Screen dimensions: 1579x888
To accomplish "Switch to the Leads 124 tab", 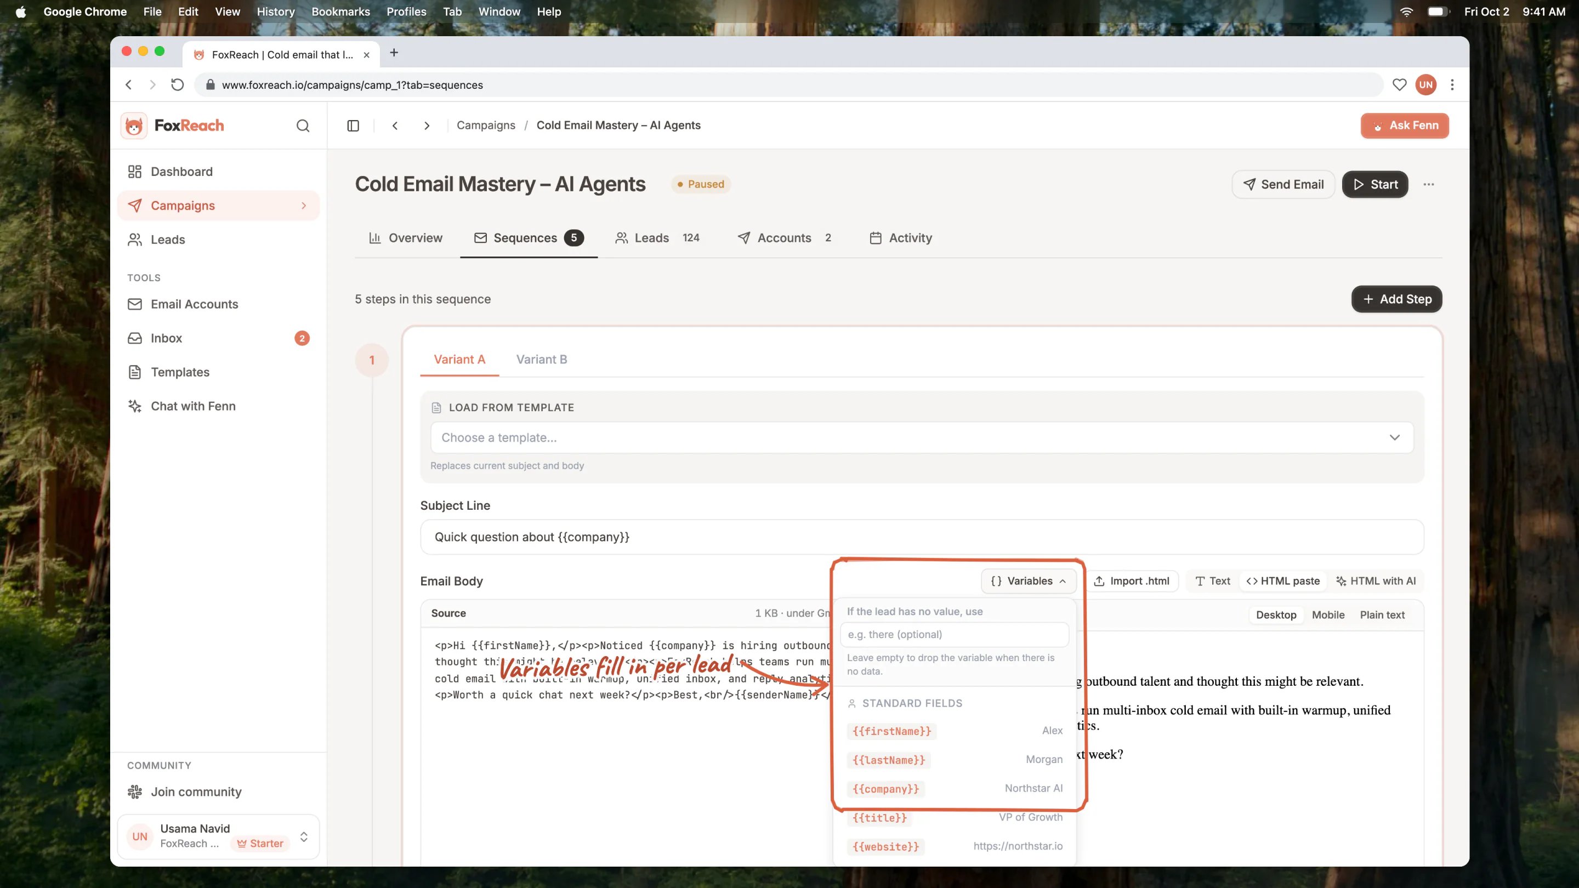I will coord(657,238).
